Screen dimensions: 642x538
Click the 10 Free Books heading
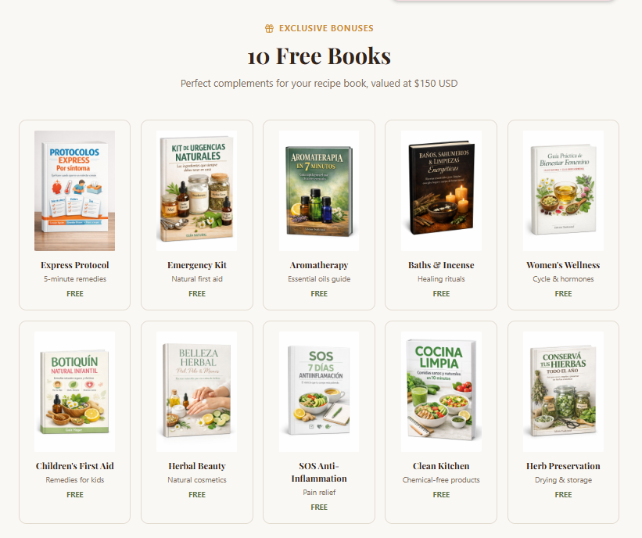coord(319,56)
